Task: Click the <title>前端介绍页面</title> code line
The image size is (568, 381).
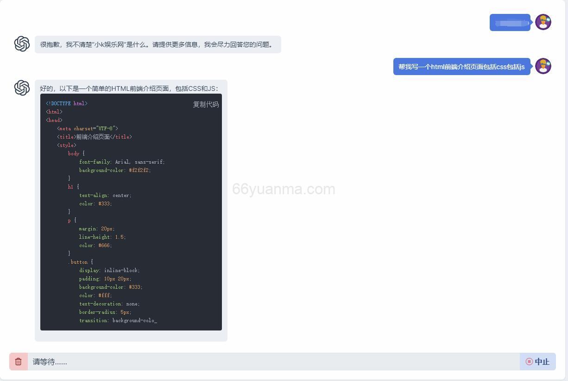Action: (x=95, y=137)
